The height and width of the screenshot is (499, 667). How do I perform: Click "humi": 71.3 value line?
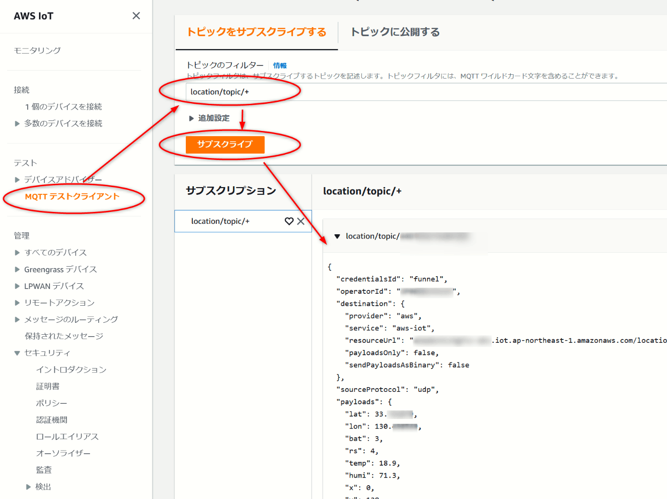click(x=373, y=476)
